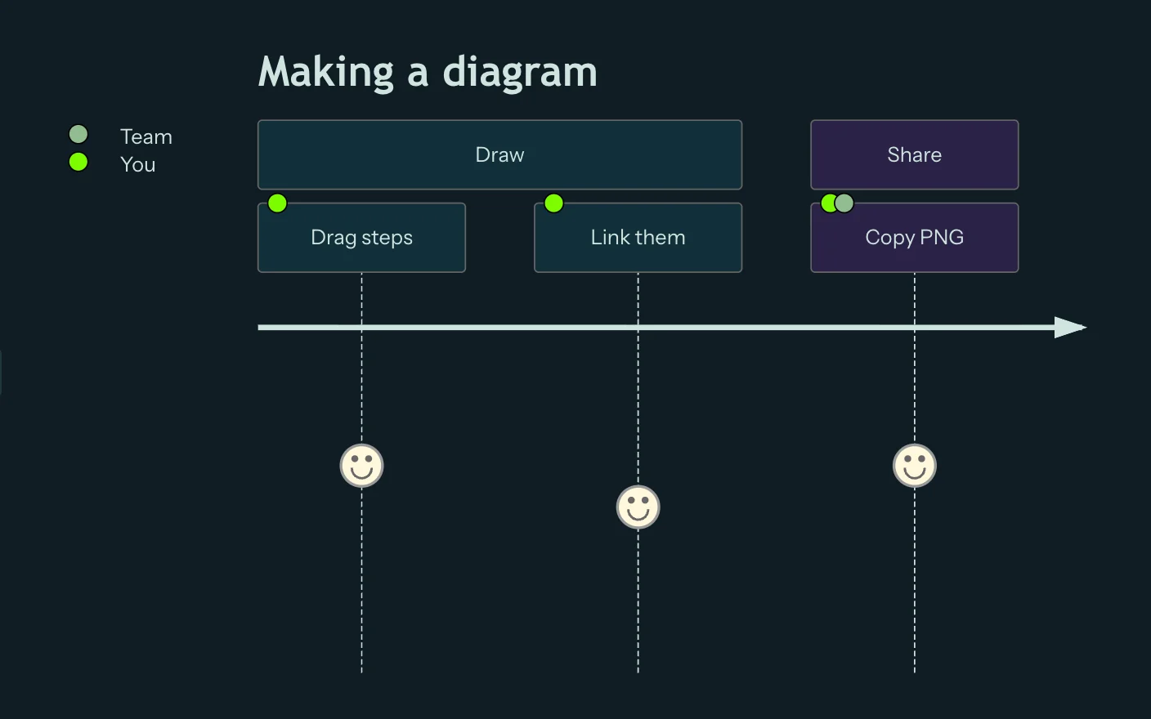Click the bright green dot on Link them
The width and height of the screenshot is (1151, 719).
point(553,203)
